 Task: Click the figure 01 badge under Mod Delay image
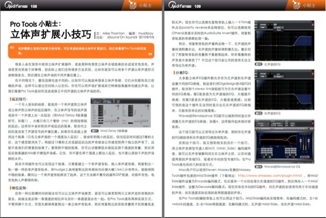[95, 131]
